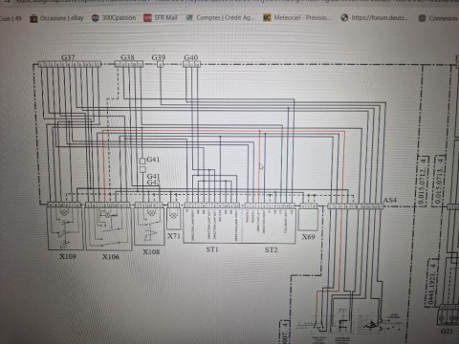459x344 pixels.
Task: Click the X106 switch component
Action: (x=108, y=228)
